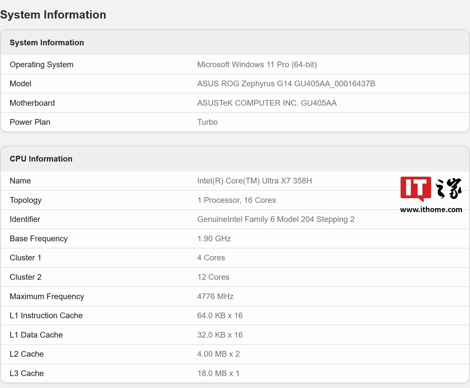This screenshot has width=470, height=388.
Task: Select the "Motherboard" row label
Action: click(x=32, y=103)
